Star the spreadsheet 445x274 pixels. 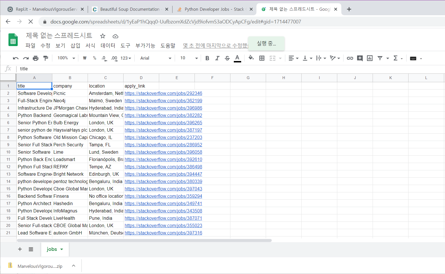point(103,36)
